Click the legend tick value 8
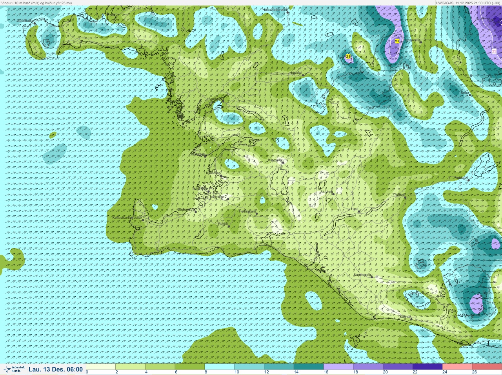Image resolution: width=502 pixels, height=375 pixels. [x=205, y=372]
